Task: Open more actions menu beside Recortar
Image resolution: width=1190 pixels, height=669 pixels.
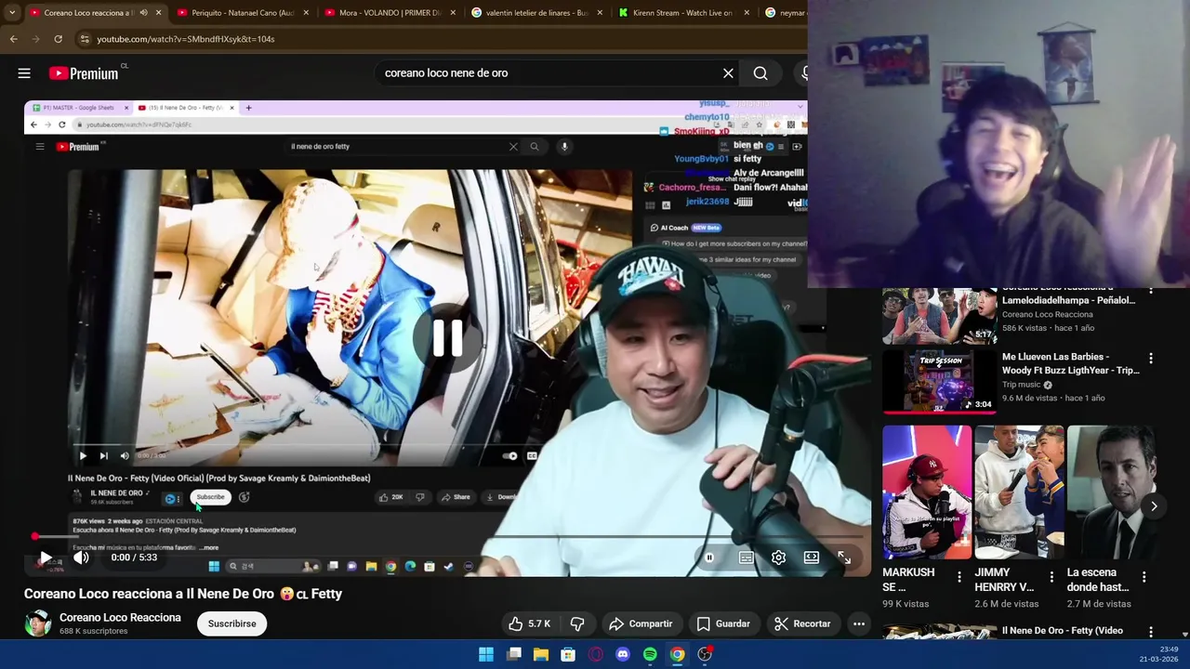Action: point(859,623)
